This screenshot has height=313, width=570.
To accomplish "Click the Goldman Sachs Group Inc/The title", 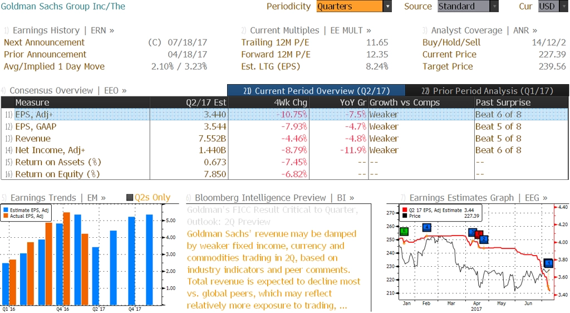I will 63,6.
